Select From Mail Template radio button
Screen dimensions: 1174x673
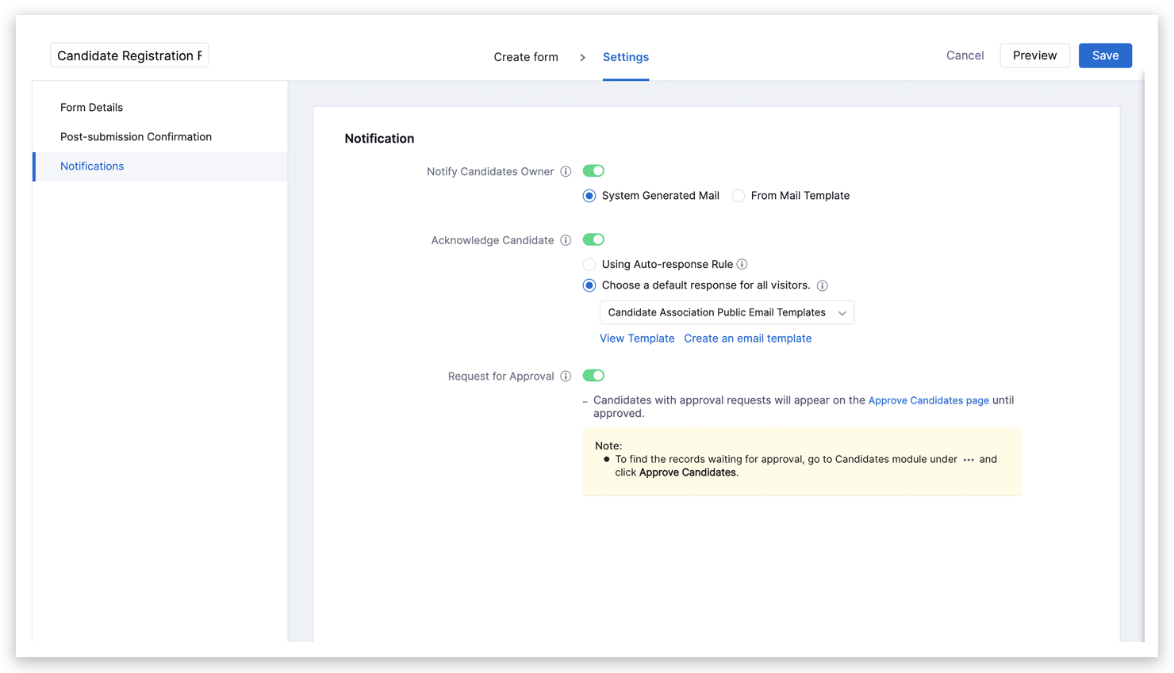(739, 196)
